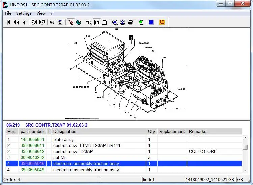
Task: Click the search A magnifier icon
Action: (x=115, y=22)
